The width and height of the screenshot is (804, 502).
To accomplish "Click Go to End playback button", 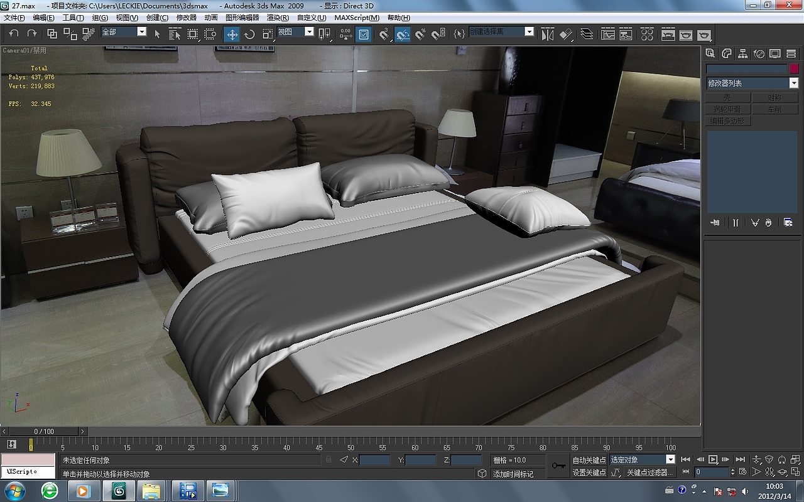I will [x=741, y=460].
